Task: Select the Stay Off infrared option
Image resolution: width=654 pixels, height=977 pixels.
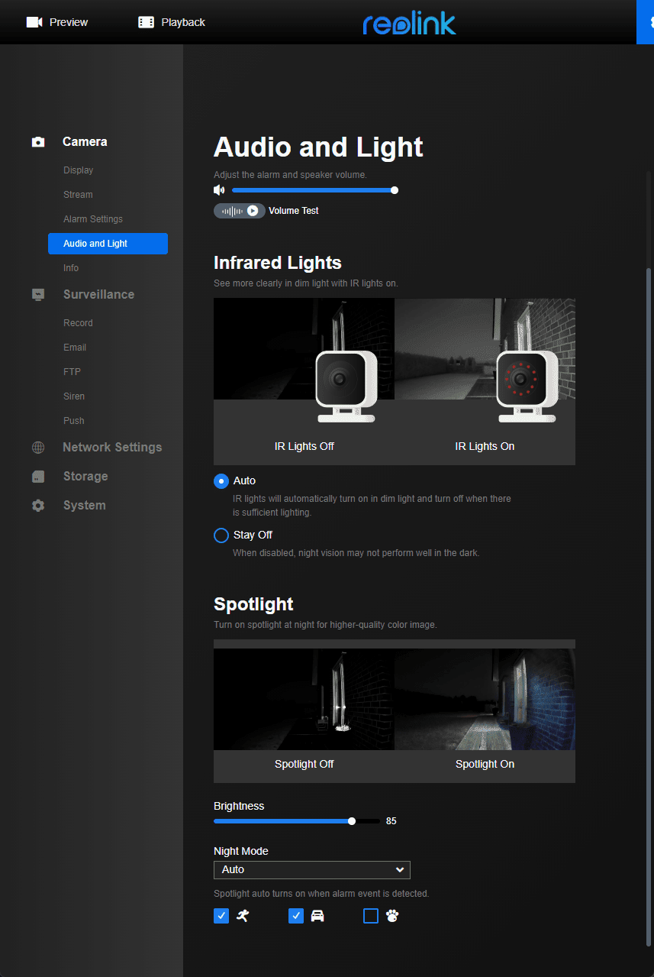Action: pyautogui.click(x=221, y=535)
